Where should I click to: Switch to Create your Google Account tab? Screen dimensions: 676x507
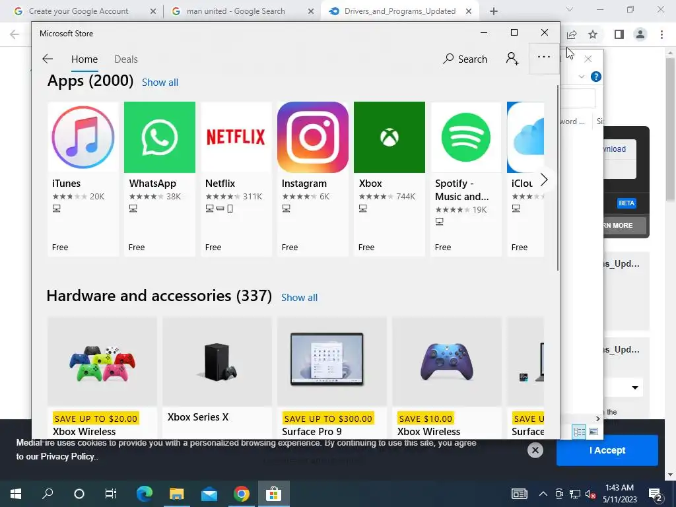click(x=79, y=11)
